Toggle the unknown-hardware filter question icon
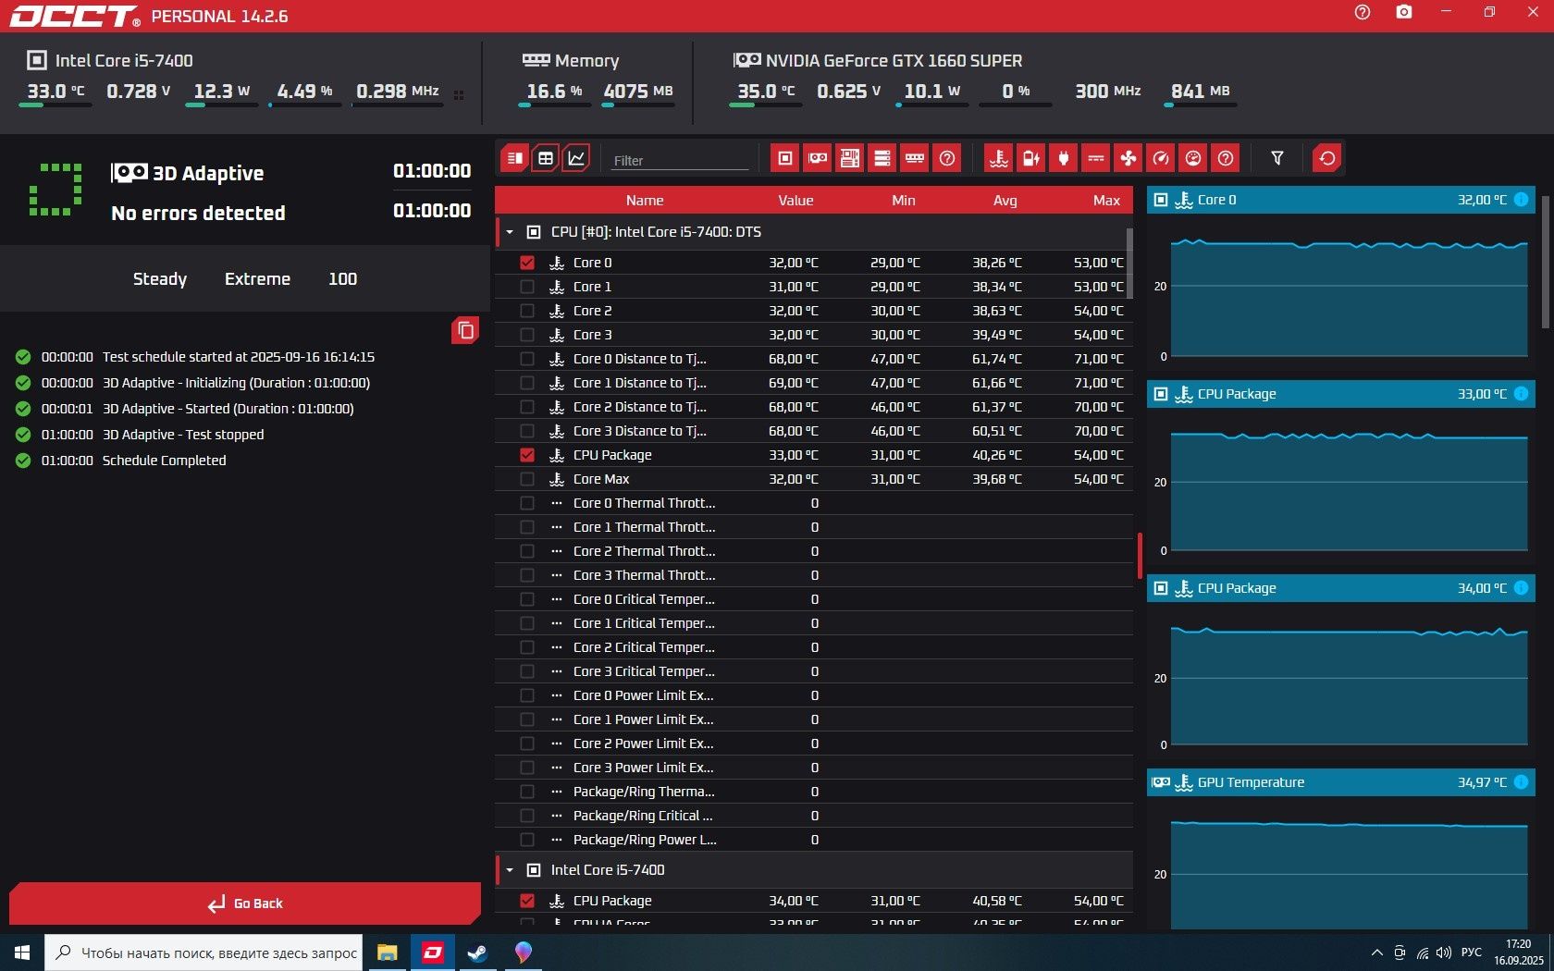 click(x=947, y=158)
